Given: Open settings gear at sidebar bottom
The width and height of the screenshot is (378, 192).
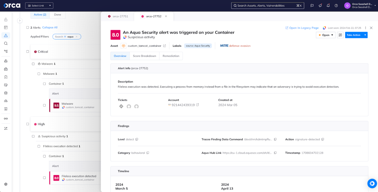Looking at the screenshot, I should pyautogui.click(x=6, y=184).
